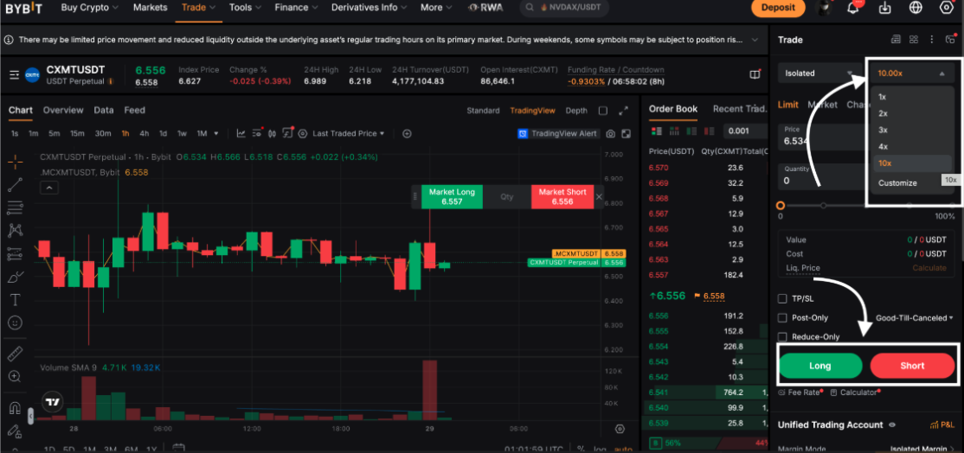Image resolution: width=964 pixels, height=453 pixels.
Task: Add a symbol to compare using plus icon
Action: tap(407, 133)
